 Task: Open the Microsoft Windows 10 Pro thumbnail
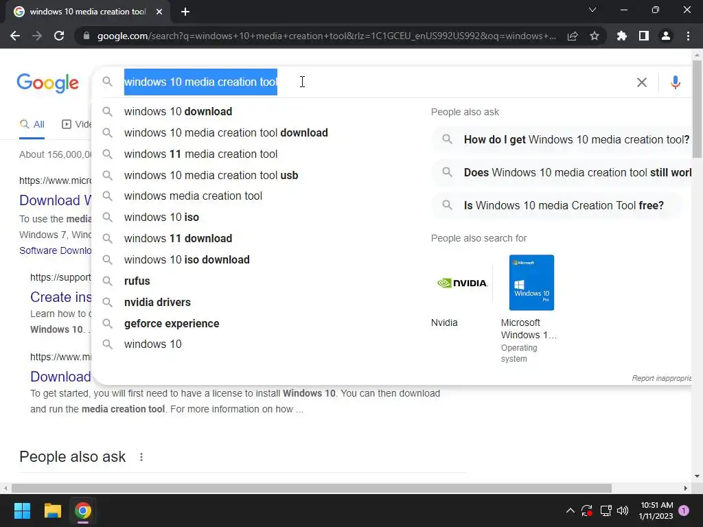(532, 283)
